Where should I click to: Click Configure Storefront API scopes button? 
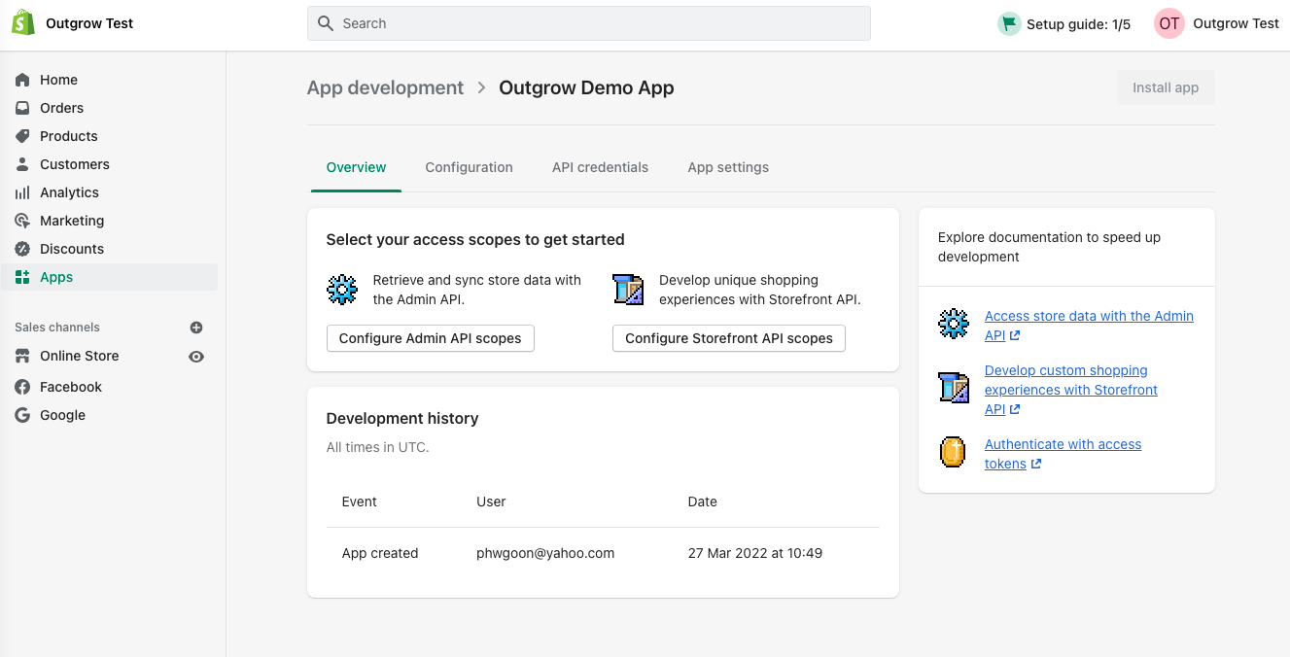click(729, 338)
